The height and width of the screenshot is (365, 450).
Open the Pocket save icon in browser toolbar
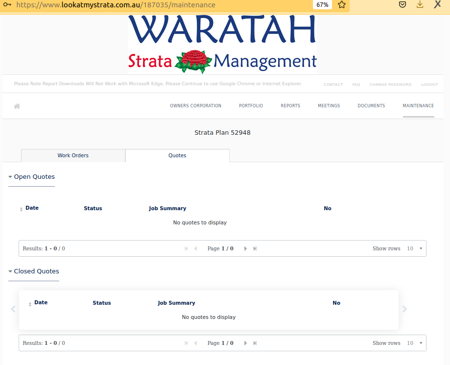403,4
